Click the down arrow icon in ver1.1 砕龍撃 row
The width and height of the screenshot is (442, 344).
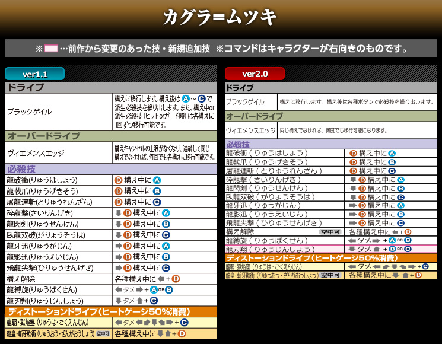(x=119, y=213)
